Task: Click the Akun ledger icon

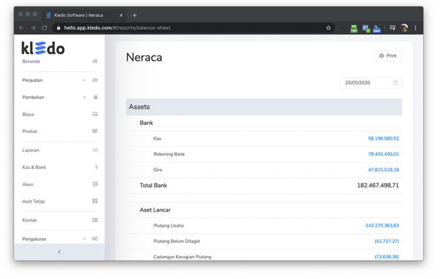Action: tap(95, 184)
